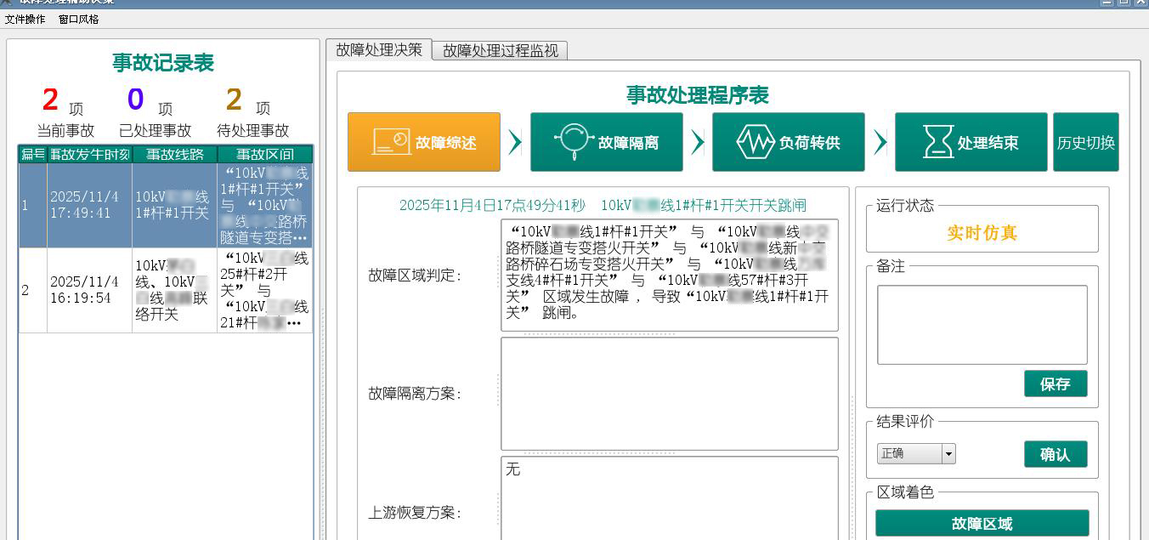Click the application icon in title bar
The width and height of the screenshot is (1149, 540).
tap(5, 2)
